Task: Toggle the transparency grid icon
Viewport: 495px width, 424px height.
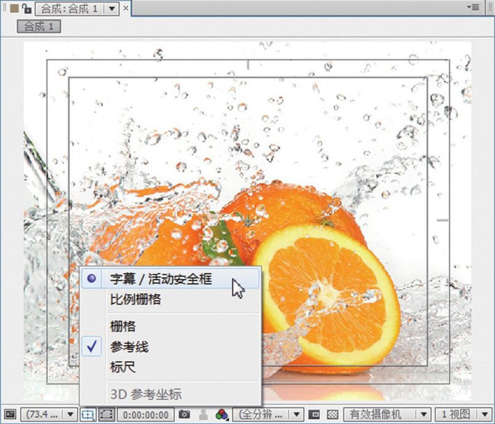Action: pos(332,414)
